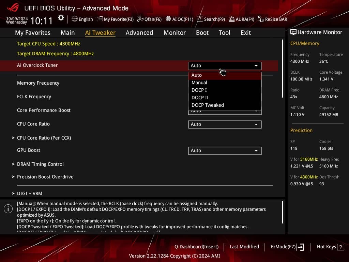Viewport: 349px width, 262px height.
Task: Open the settings gear beside the clock
Action: tap(61, 18)
